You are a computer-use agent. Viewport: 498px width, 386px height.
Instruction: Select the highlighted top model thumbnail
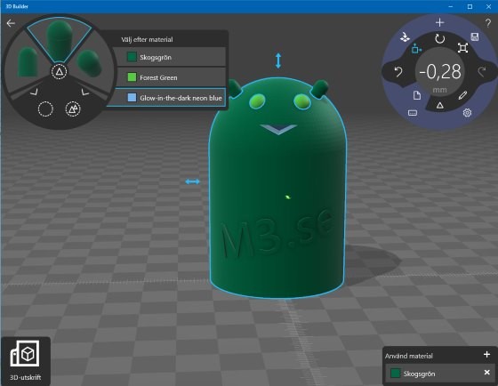tap(60, 40)
